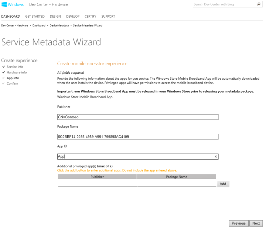The height and width of the screenshot is (229, 266).
Task: Click the Service info checkmark icon
Action: point(4,67)
